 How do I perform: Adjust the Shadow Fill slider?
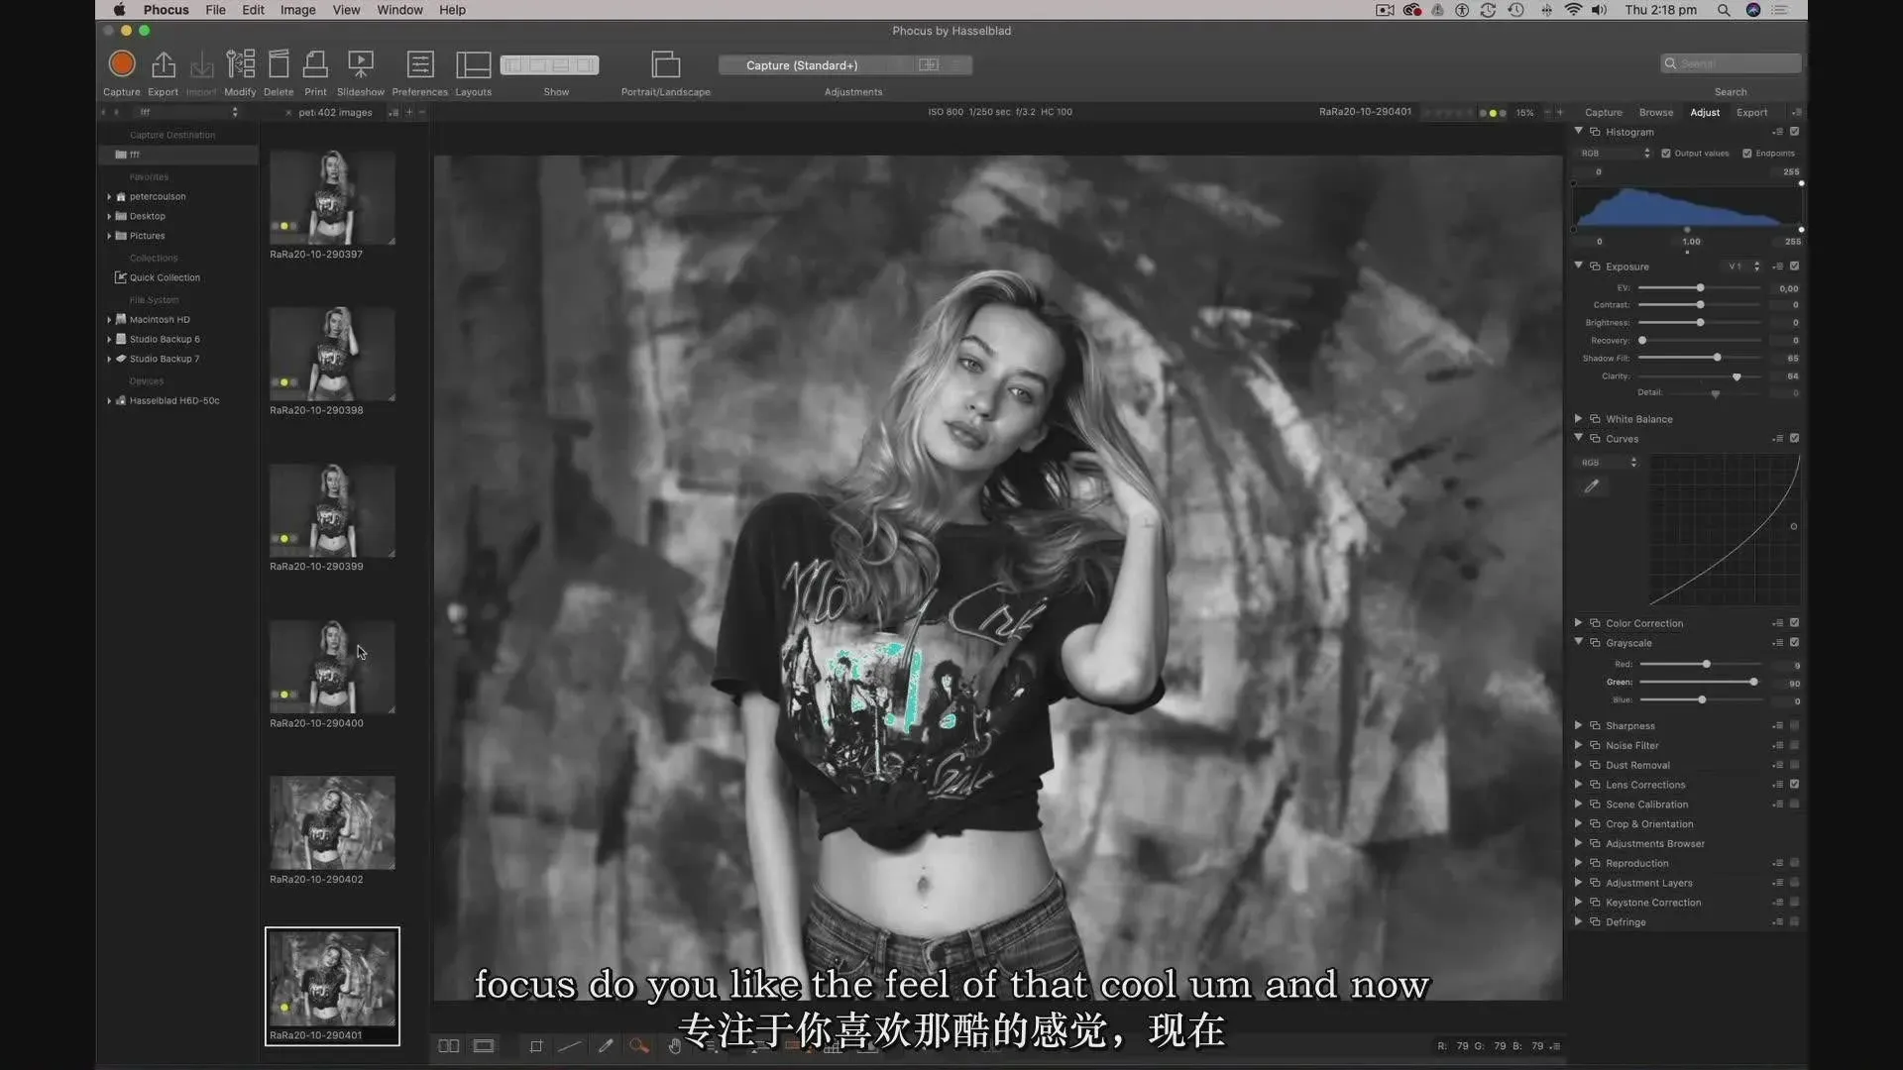(x=1717, y=358)
